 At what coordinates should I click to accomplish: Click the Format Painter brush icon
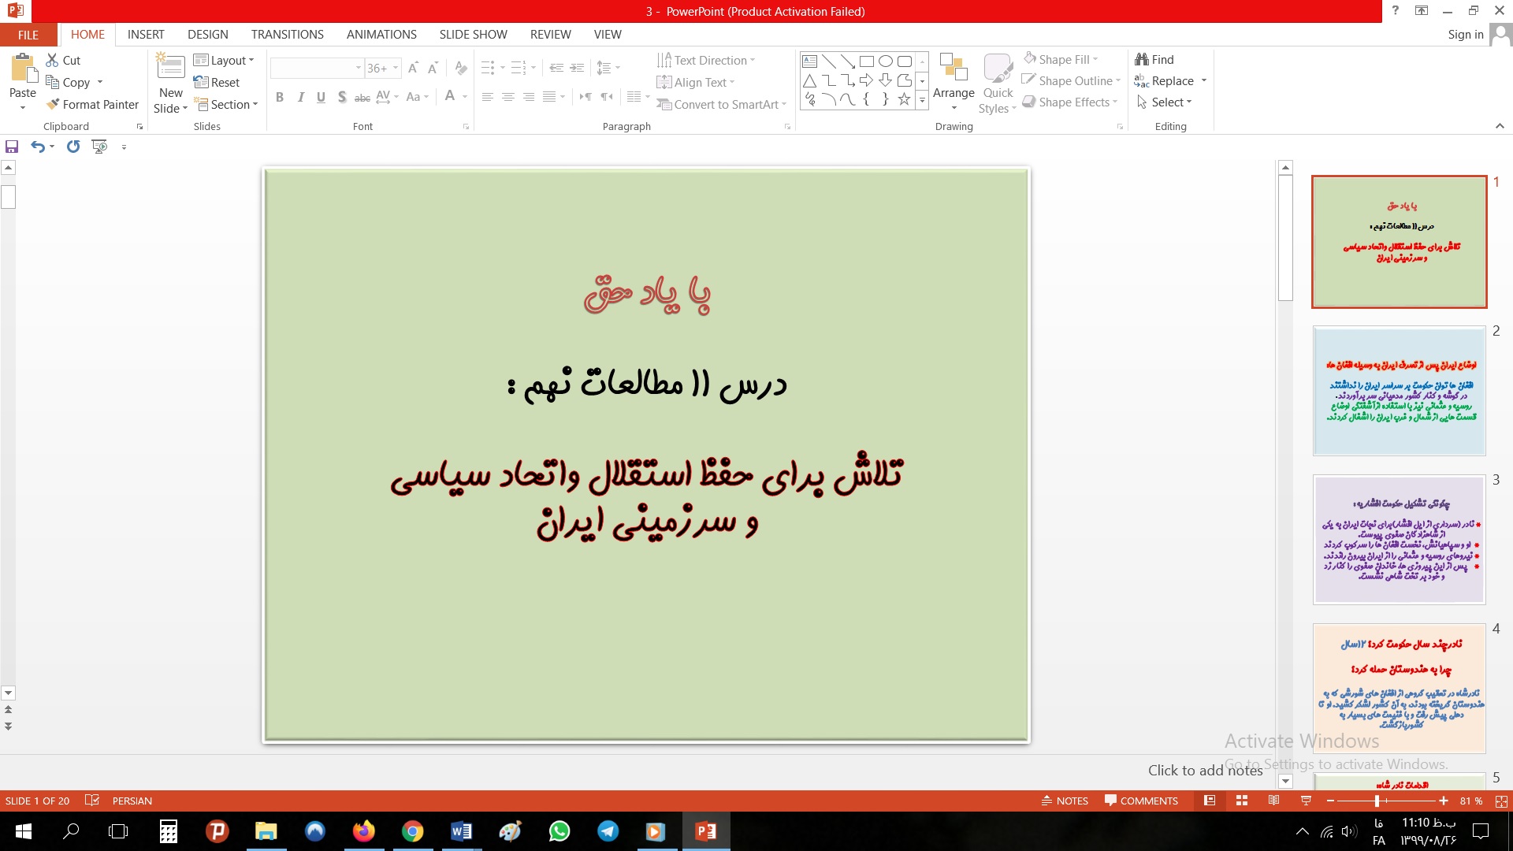pos(53,104)
